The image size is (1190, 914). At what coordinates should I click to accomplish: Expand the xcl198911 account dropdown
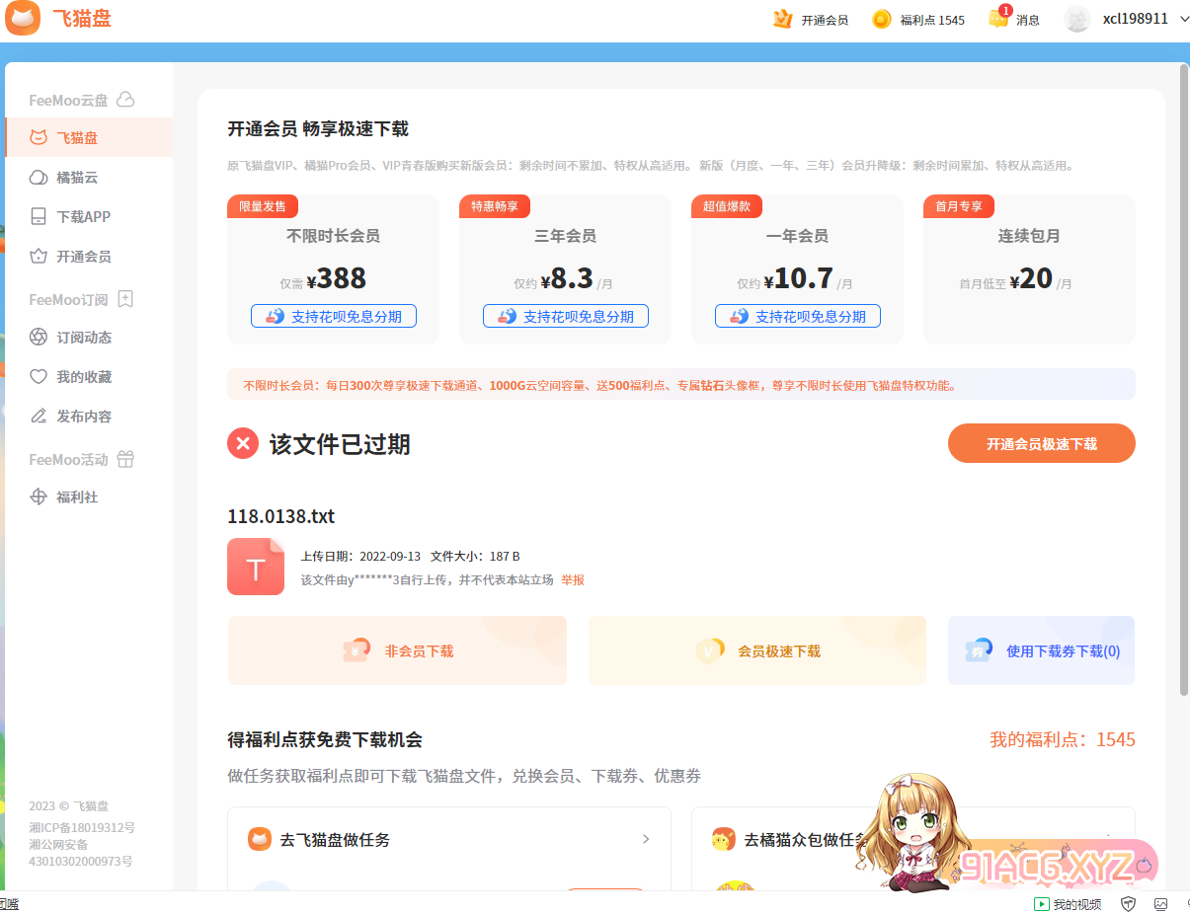point(1184,19)
